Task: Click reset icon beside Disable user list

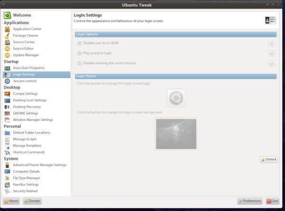Action: click(x=272, y=44)
